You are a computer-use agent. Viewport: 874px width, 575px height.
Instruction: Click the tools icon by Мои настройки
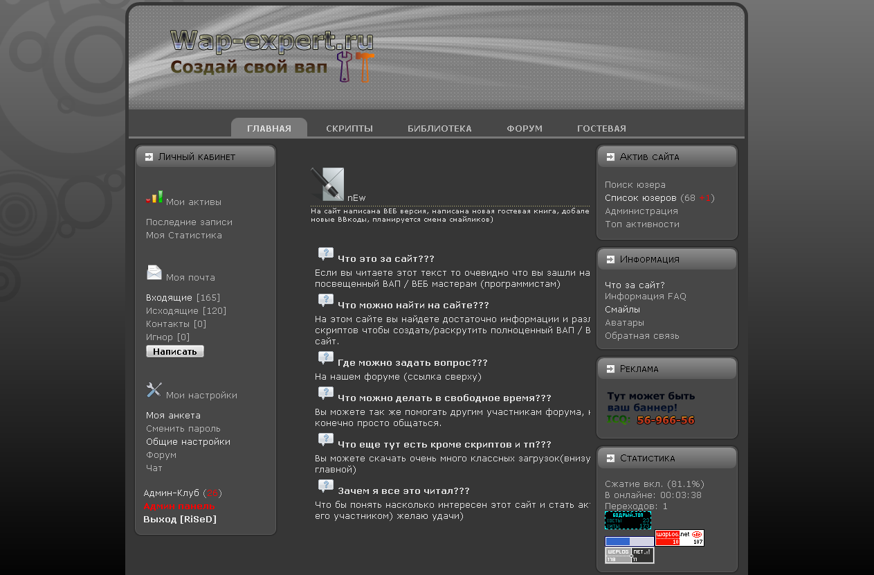(x=154, y=390)
